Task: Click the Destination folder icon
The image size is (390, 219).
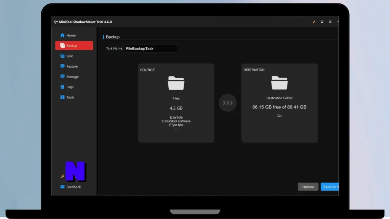Action: tap(279, 83)
